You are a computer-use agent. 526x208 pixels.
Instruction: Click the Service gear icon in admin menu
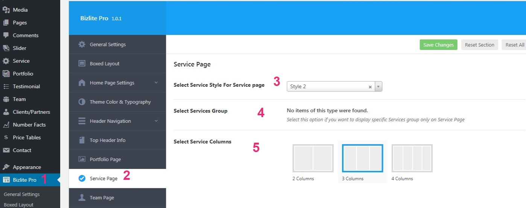click(6, 61)
